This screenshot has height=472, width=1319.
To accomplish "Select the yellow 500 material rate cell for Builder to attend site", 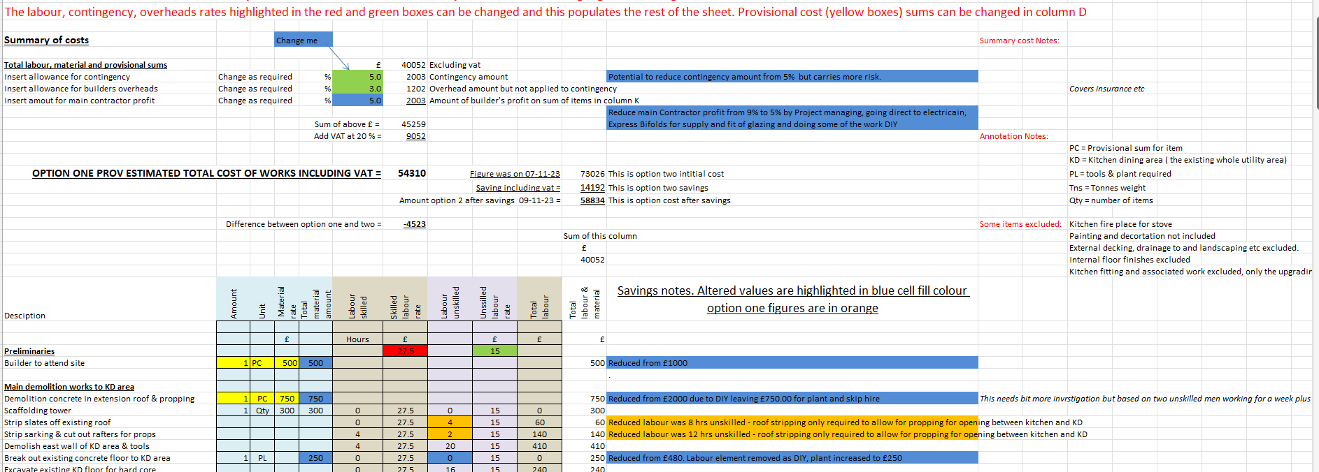I will [287, 363].
